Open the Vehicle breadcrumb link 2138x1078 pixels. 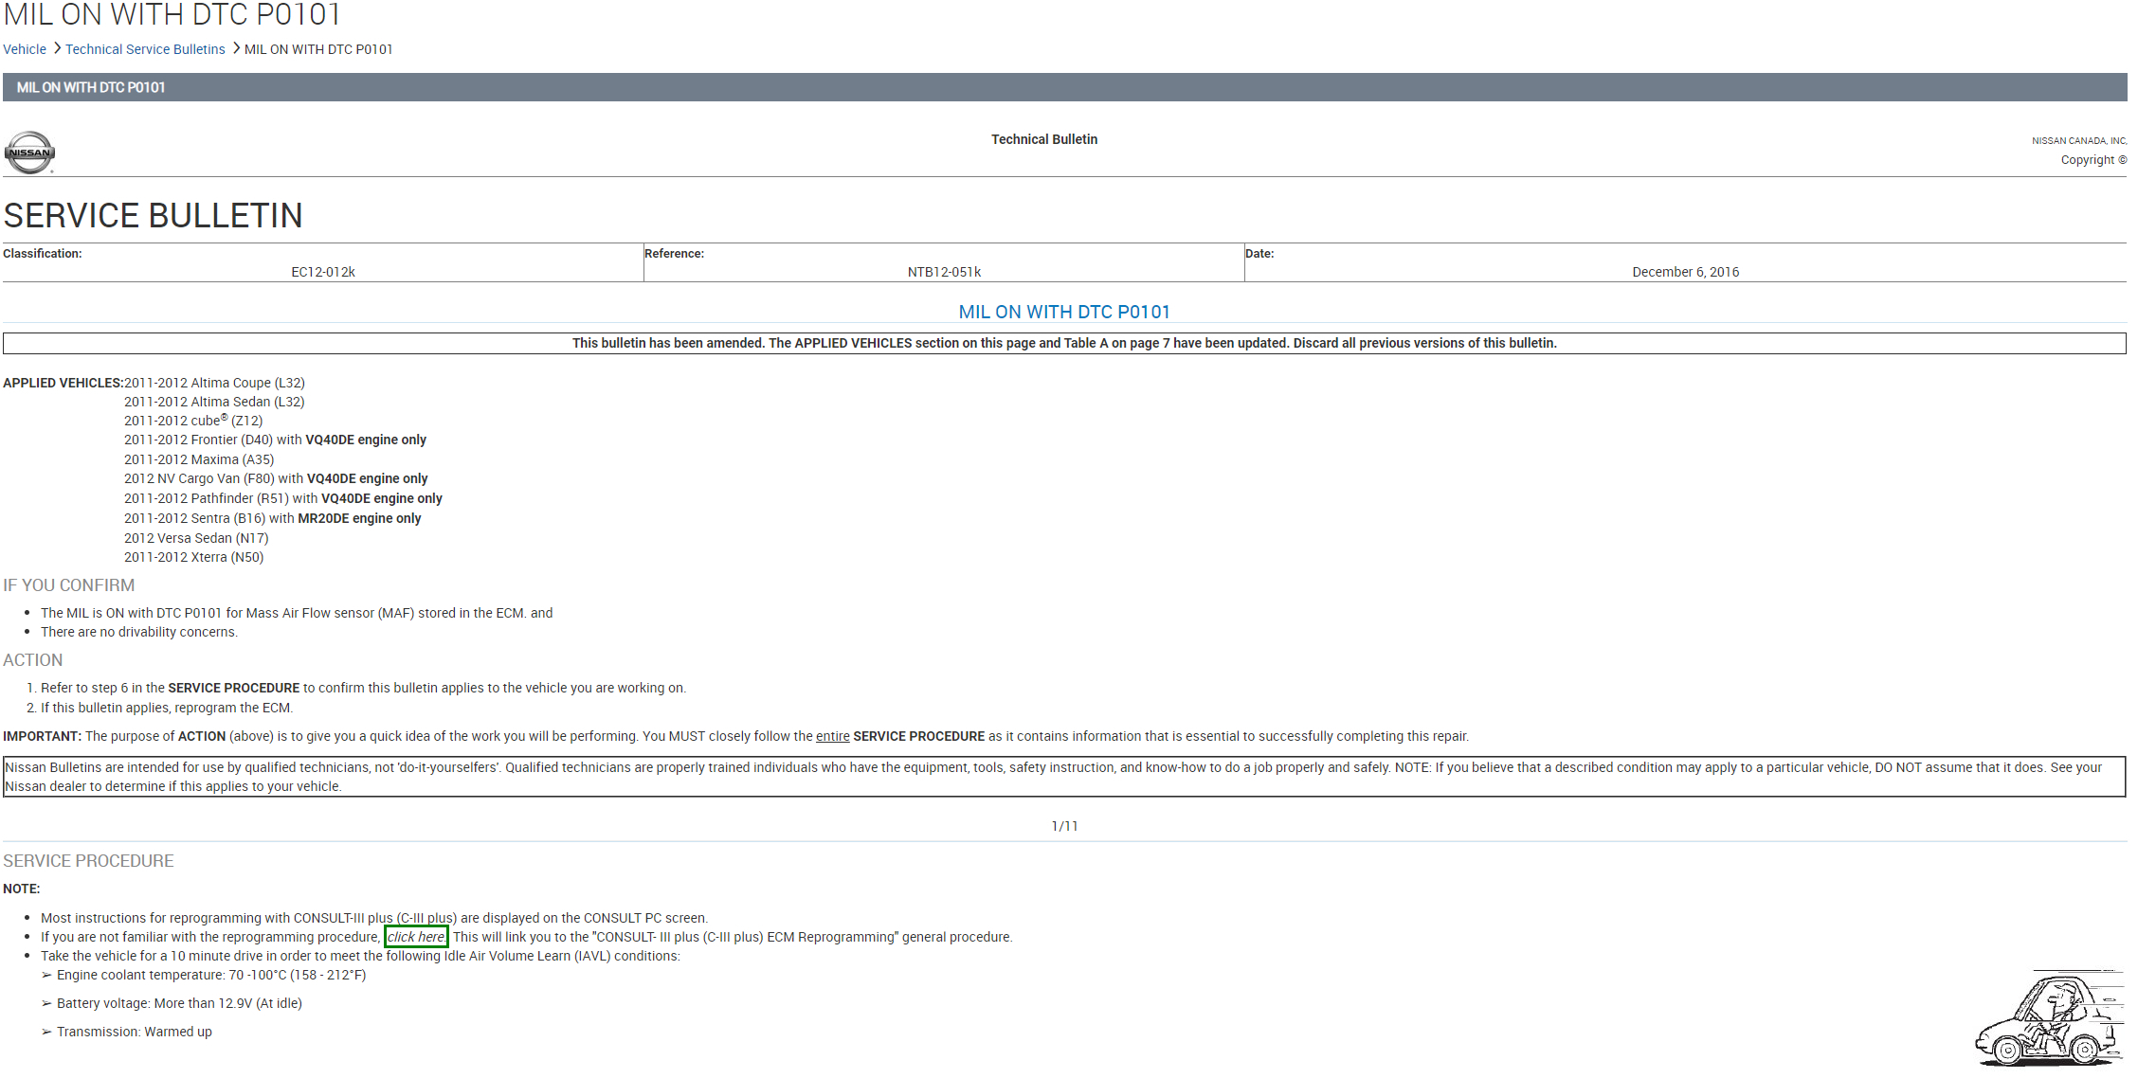coord(25,49)
